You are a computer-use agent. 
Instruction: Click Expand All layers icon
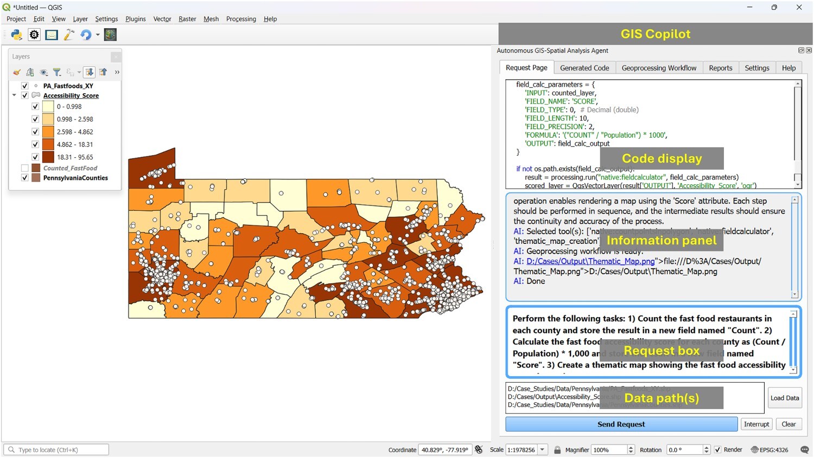[90, 72]
